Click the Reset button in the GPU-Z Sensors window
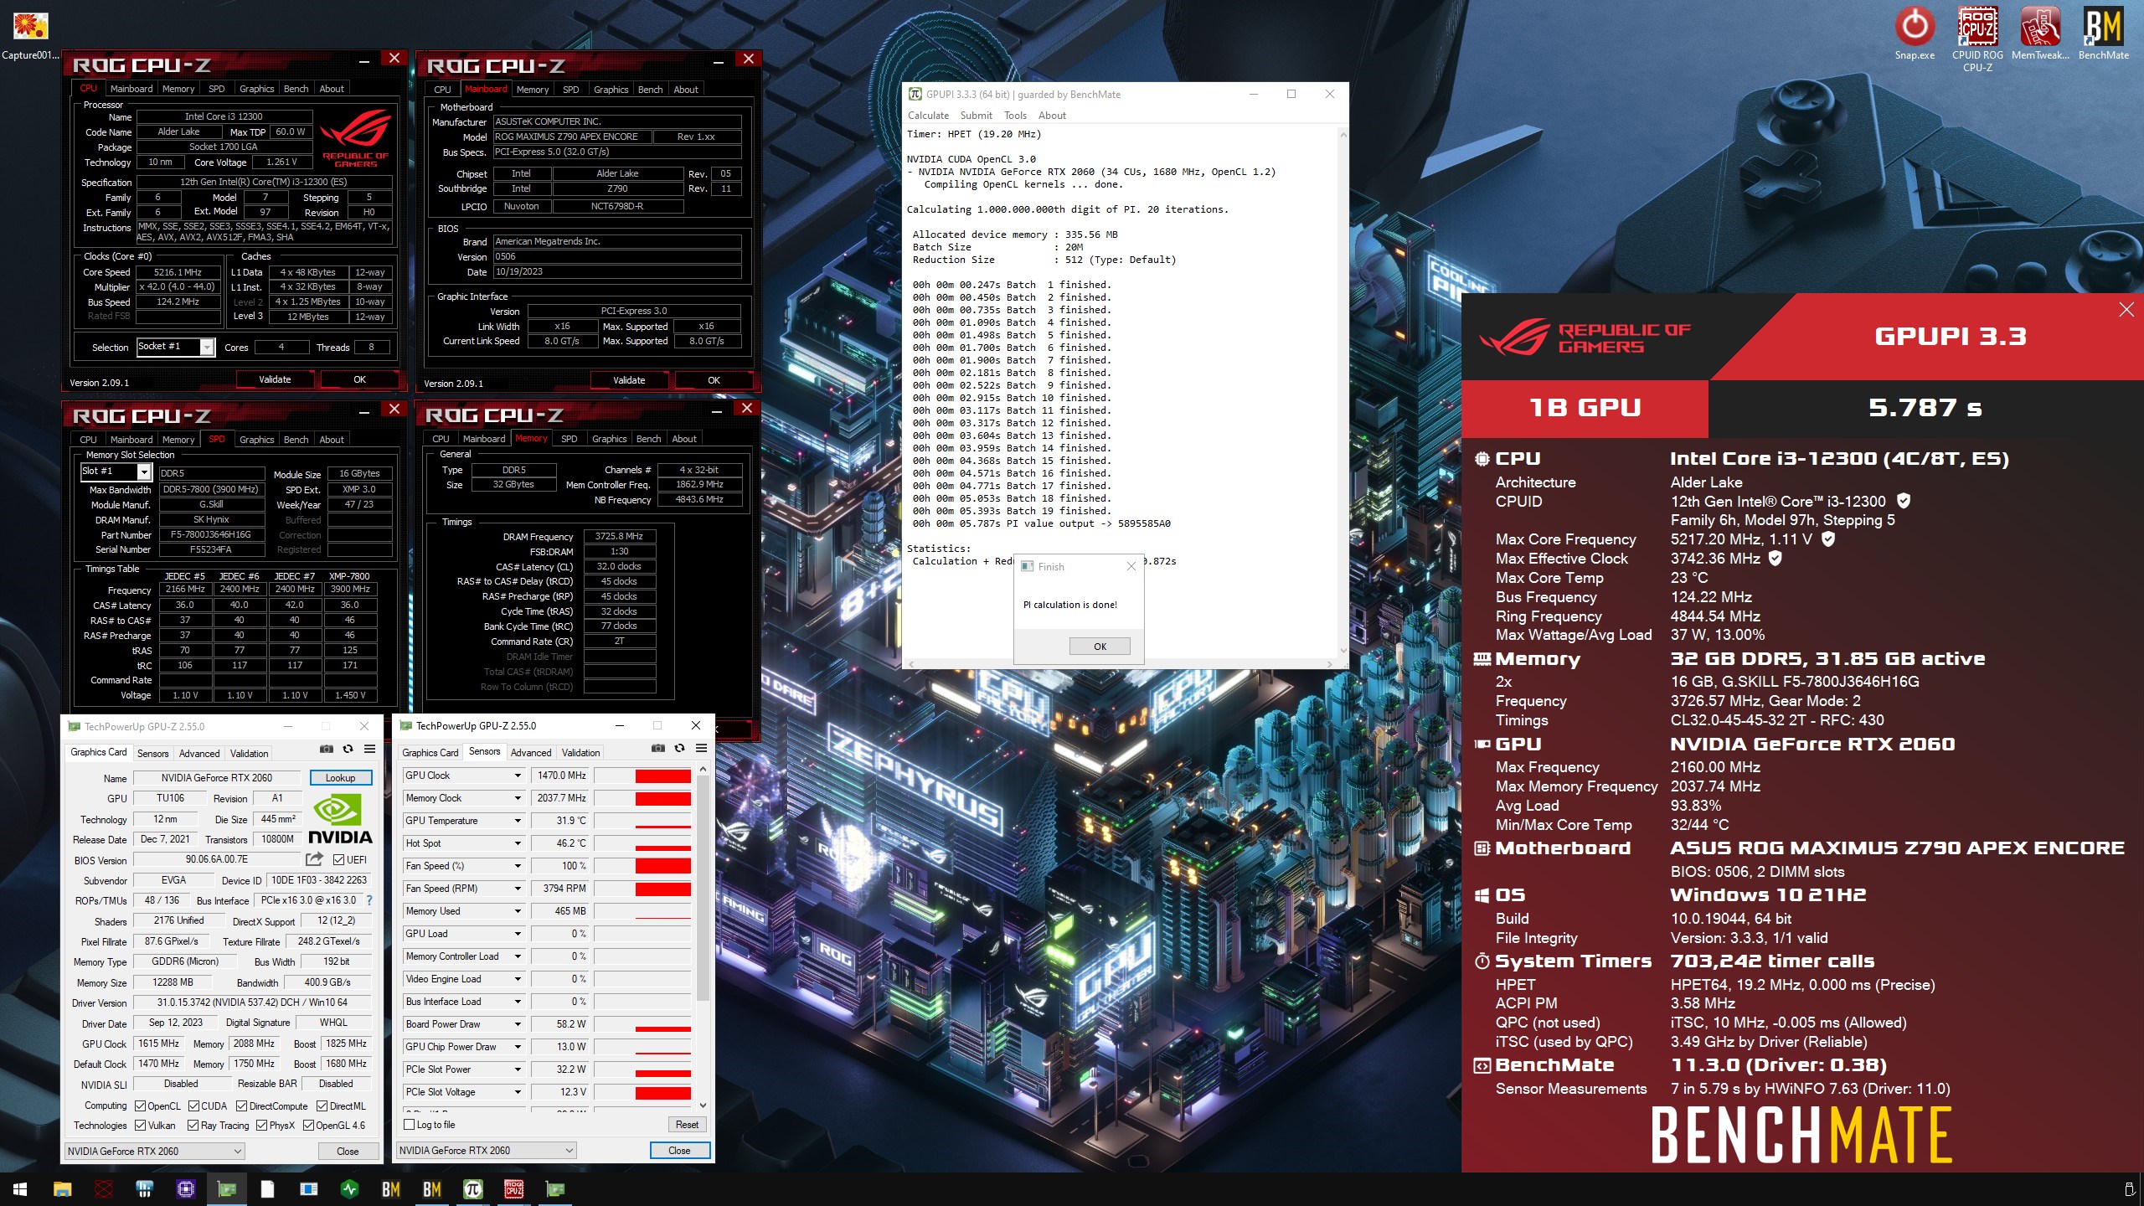 coord(687,1125)
